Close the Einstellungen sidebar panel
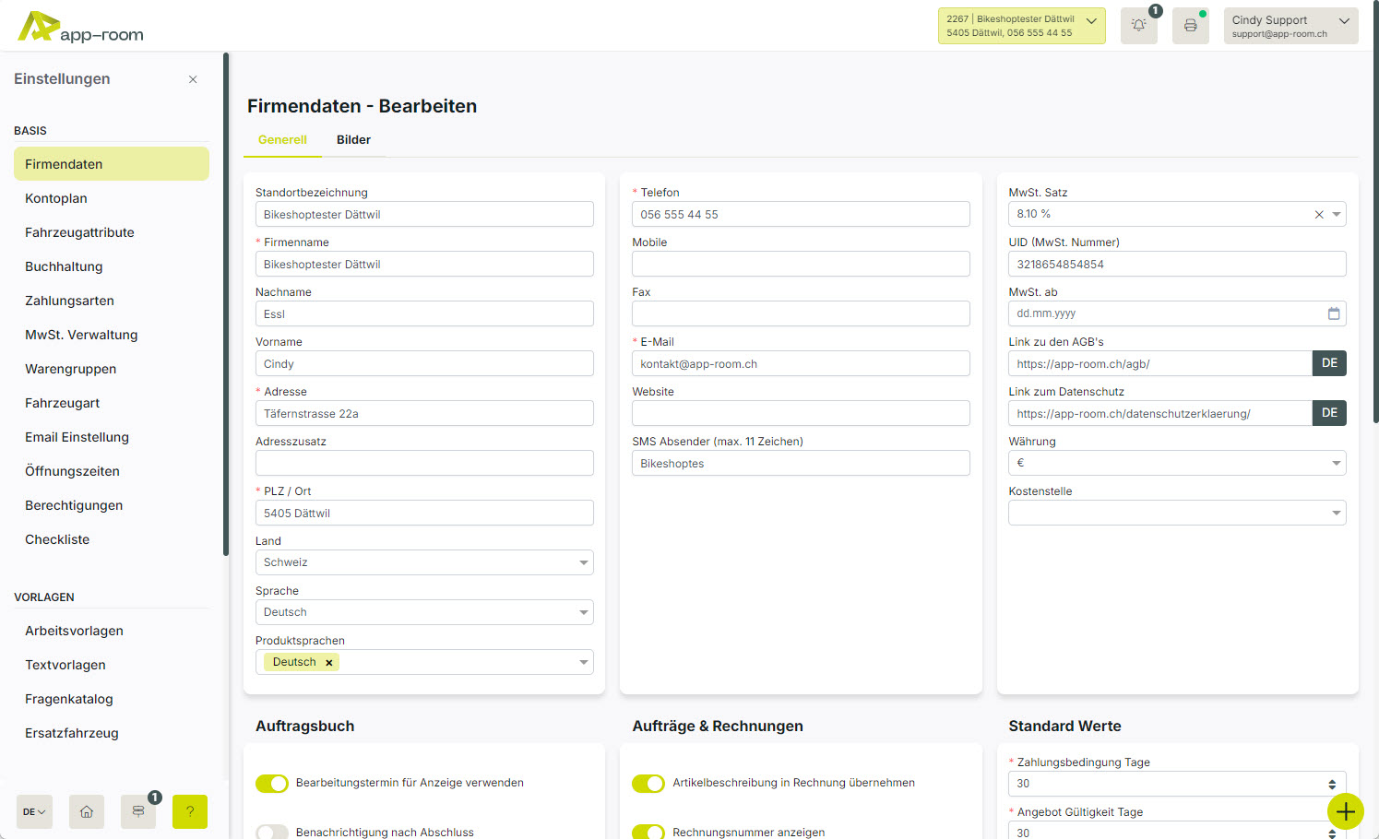1379x839 pixels. [193, 79]
